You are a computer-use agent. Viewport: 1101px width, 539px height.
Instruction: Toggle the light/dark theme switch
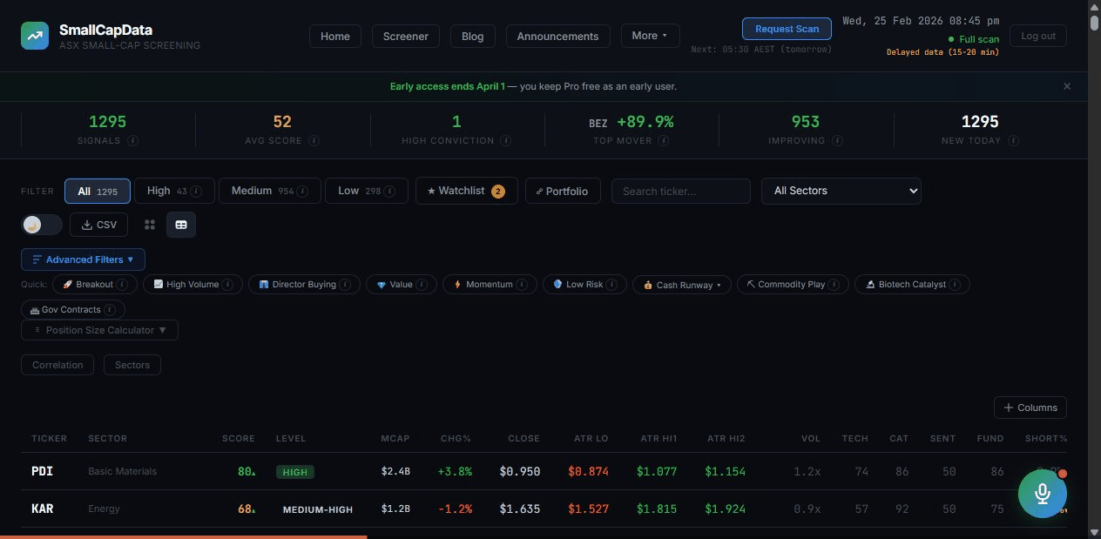[x=41, y=225]
